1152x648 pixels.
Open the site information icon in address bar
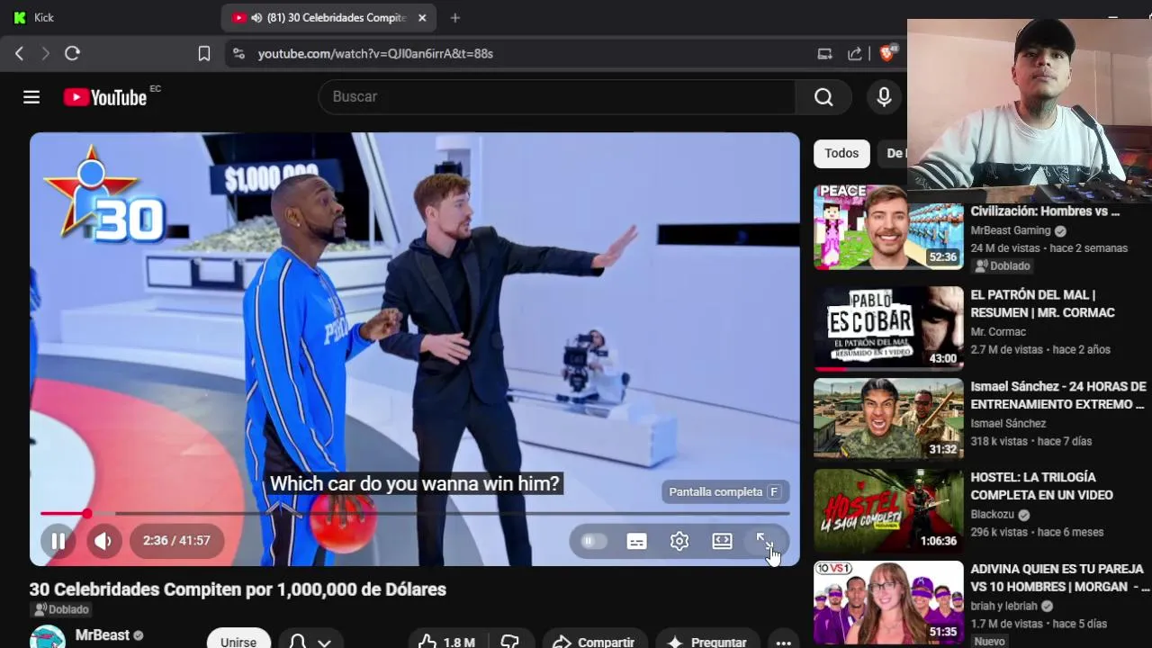(x=238, y=54)
